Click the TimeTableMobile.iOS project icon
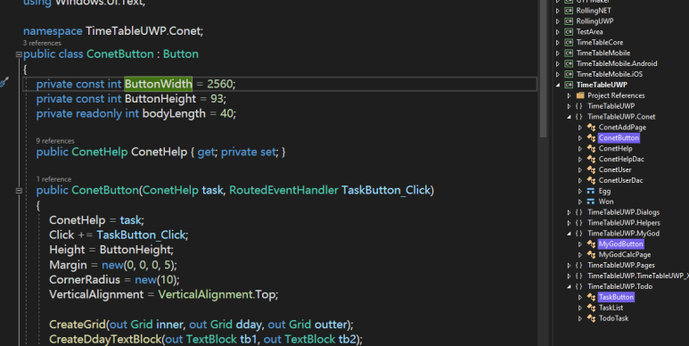689x346 pixels. pos(569,74)
